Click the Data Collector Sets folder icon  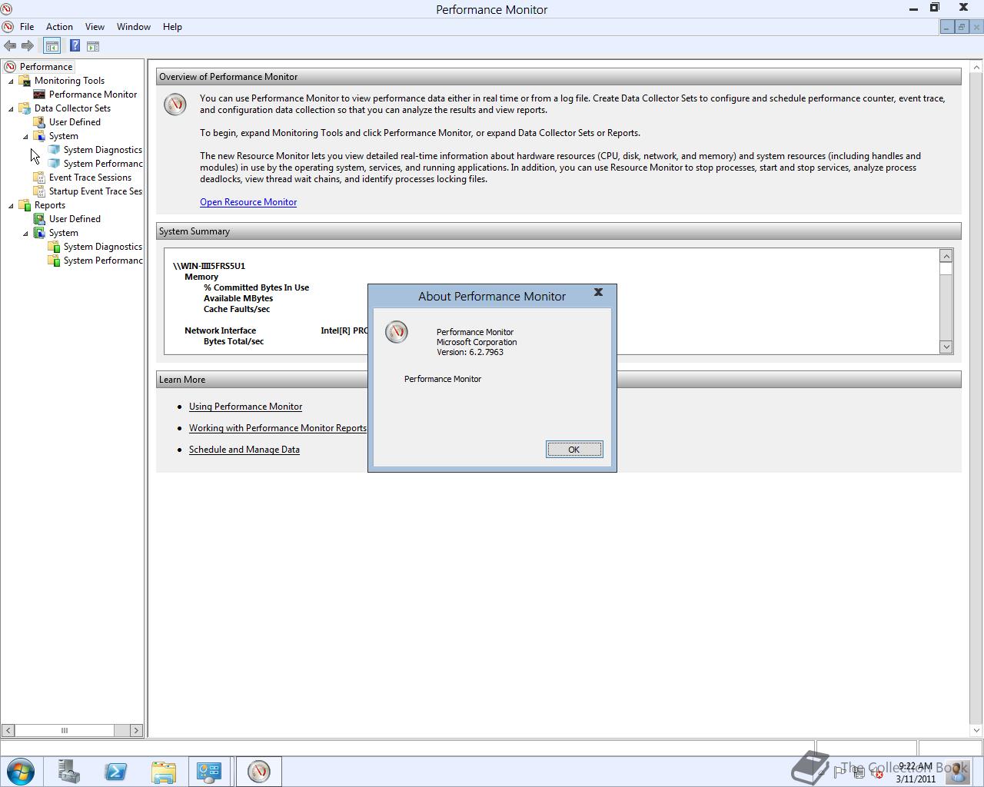pos(25,108)
